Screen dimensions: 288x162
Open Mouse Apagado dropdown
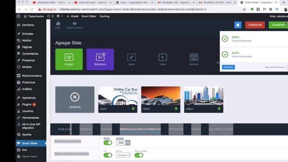tap(123, 155)
